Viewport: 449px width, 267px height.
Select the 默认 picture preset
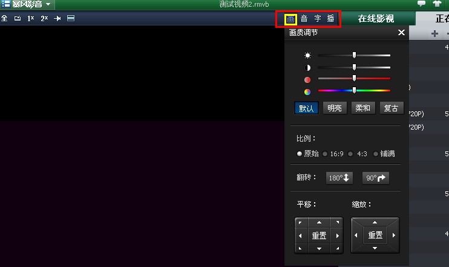pyautogui.click(x=306, y=108)
